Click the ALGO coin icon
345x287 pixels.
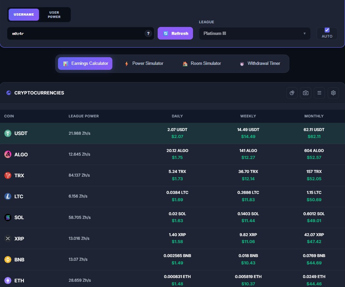point(8,154)
